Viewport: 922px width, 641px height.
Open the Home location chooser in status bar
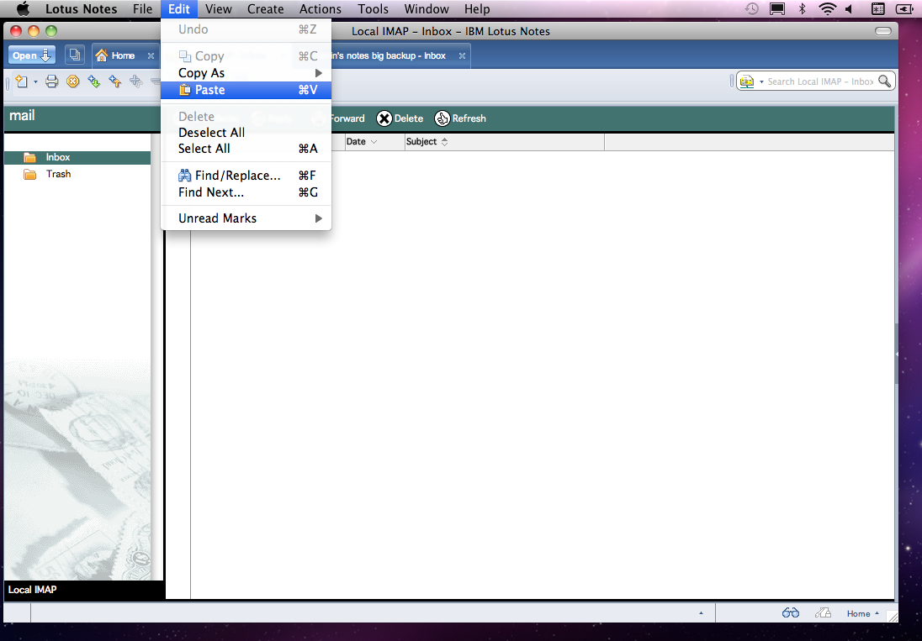[860, 613]
